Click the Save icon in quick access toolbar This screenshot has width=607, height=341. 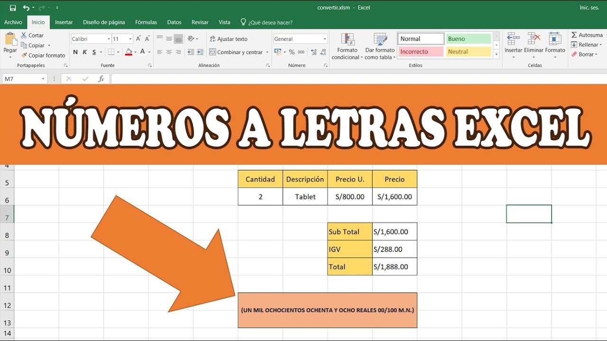(x=13, y=8)
